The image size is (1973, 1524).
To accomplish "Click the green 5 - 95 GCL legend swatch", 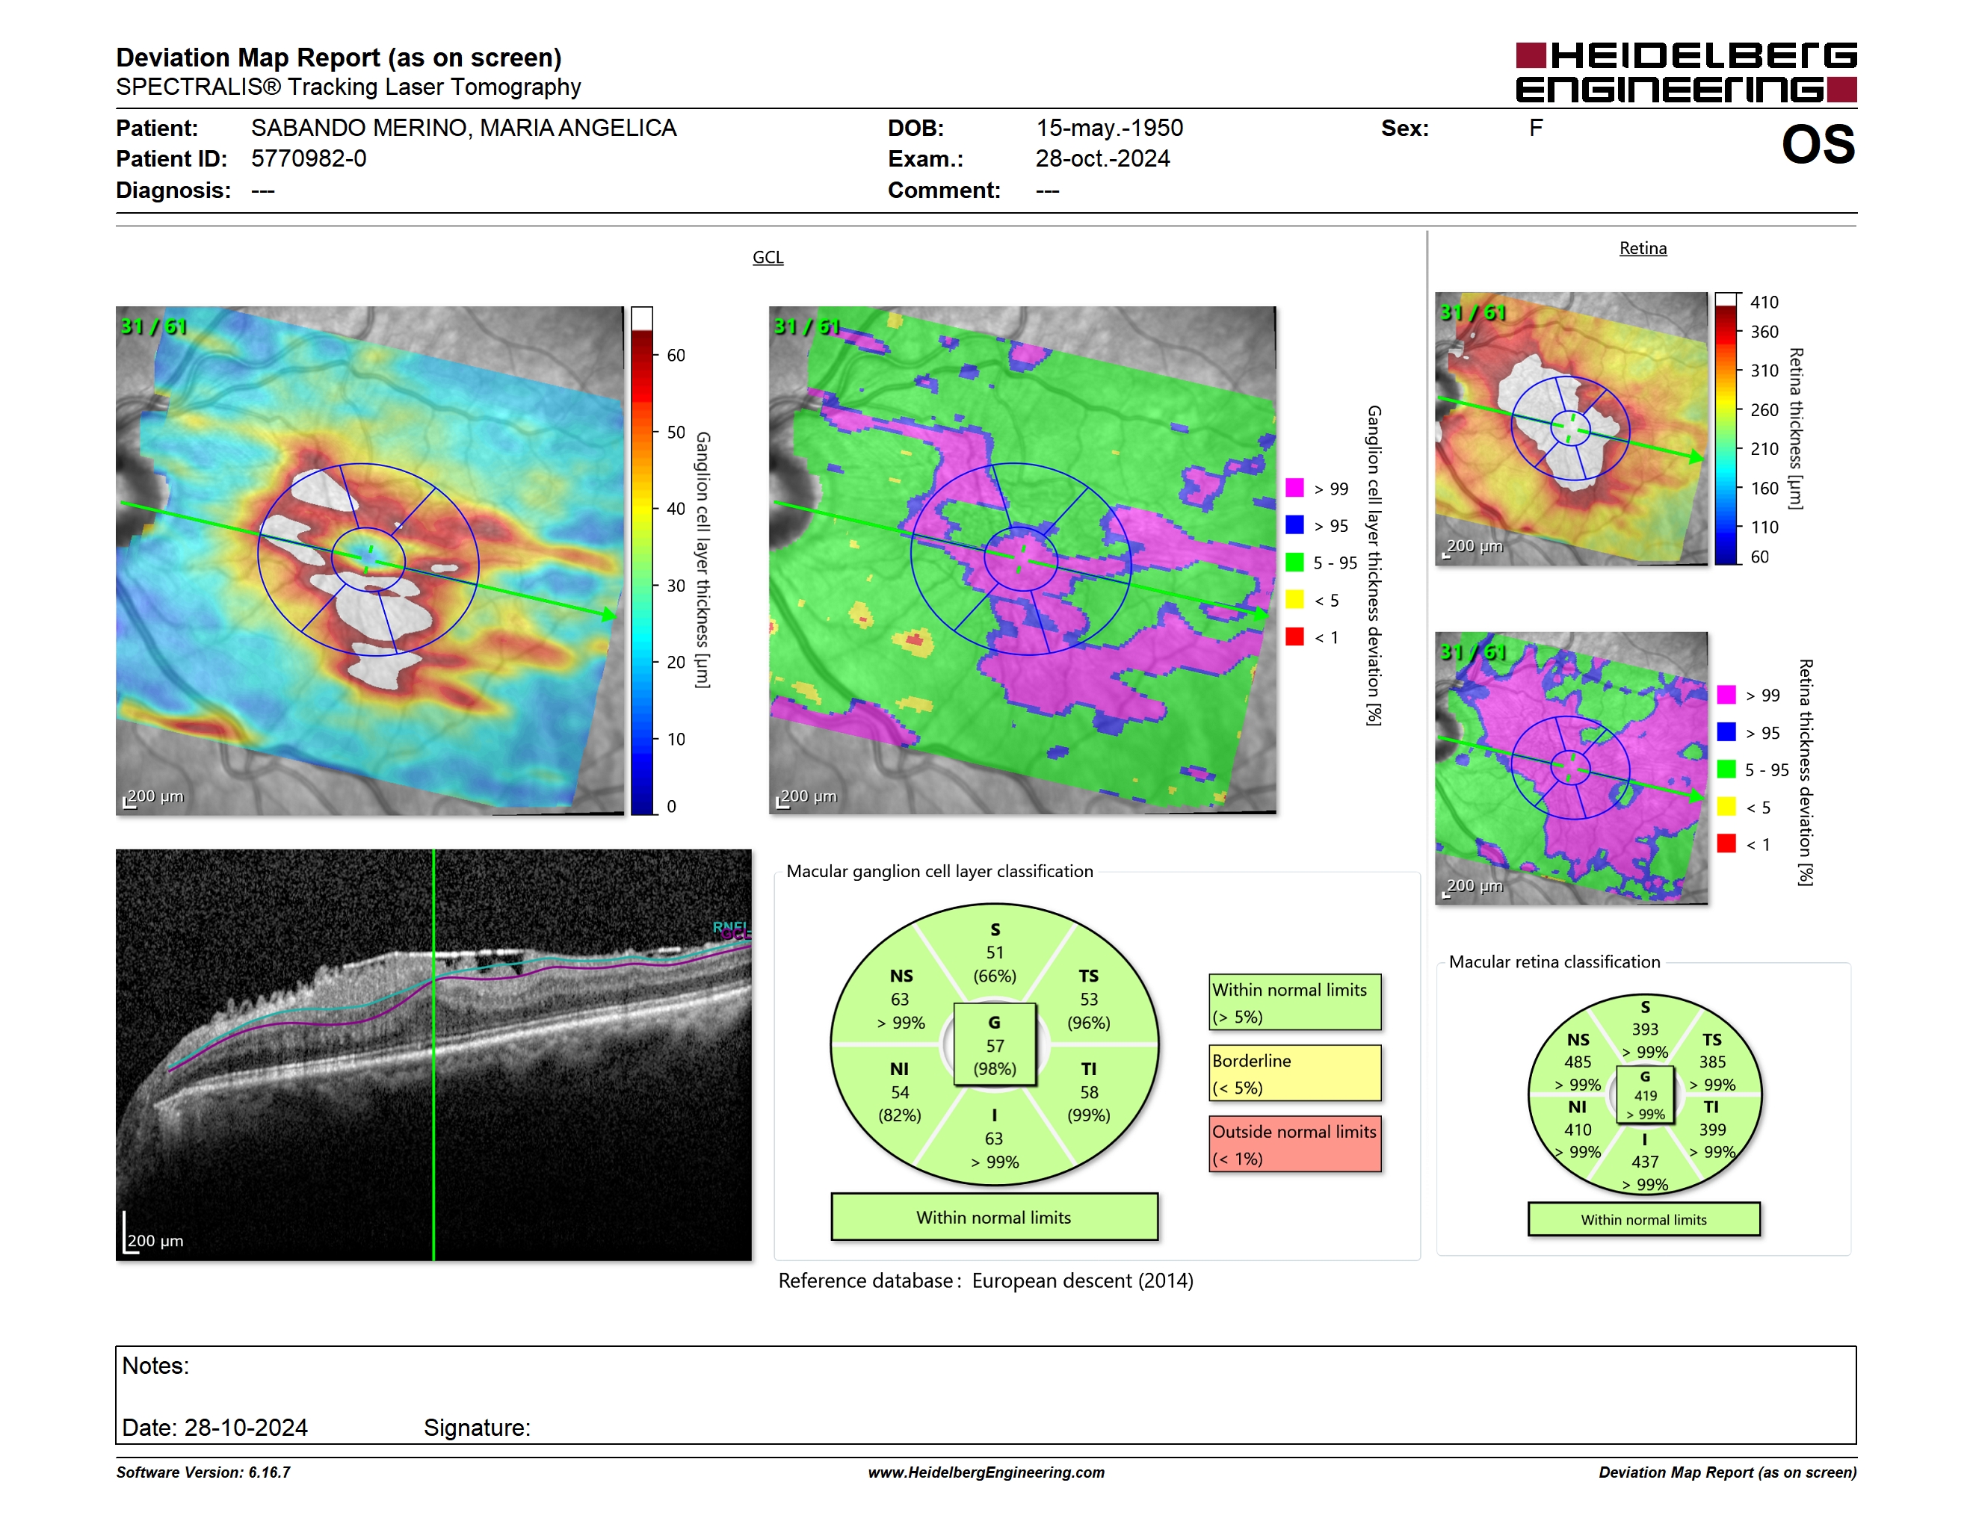I will pyautogui.click(x=1294, y=563).
